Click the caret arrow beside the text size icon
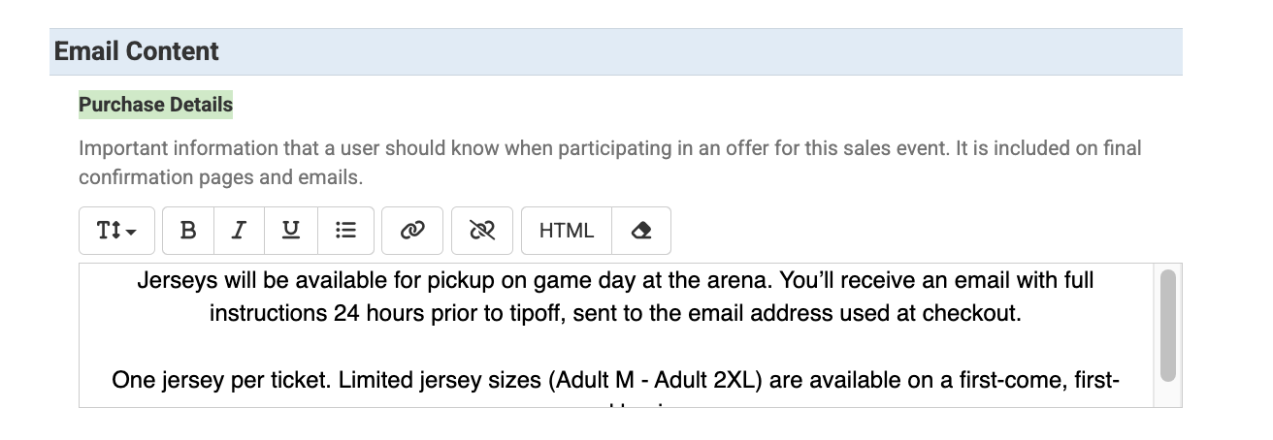The image size is (1273, 440). point(131,232)
